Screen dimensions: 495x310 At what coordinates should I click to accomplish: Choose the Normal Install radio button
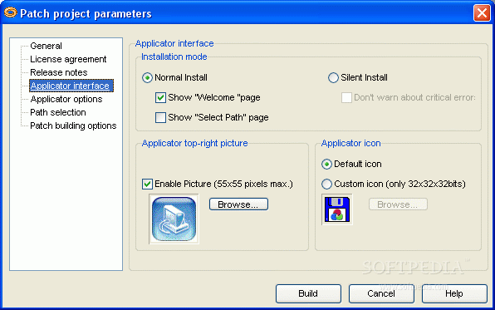pyautogui.click(x=147, y=78)
